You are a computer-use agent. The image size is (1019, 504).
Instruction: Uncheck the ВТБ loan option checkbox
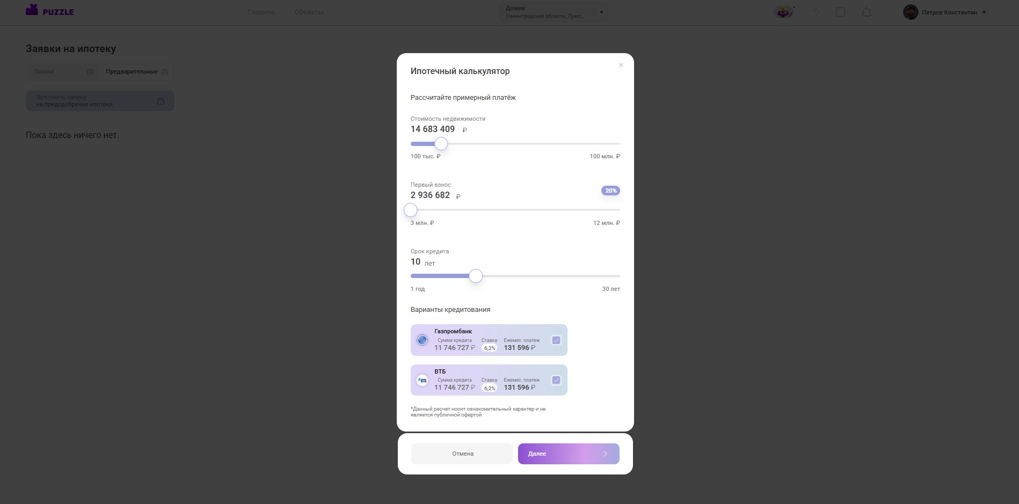click(556, 380)
